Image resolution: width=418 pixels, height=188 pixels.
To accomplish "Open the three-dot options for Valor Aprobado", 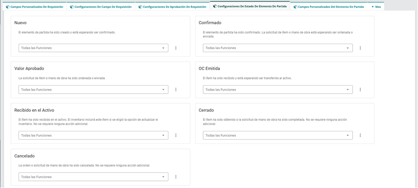I will click(176, 90).
